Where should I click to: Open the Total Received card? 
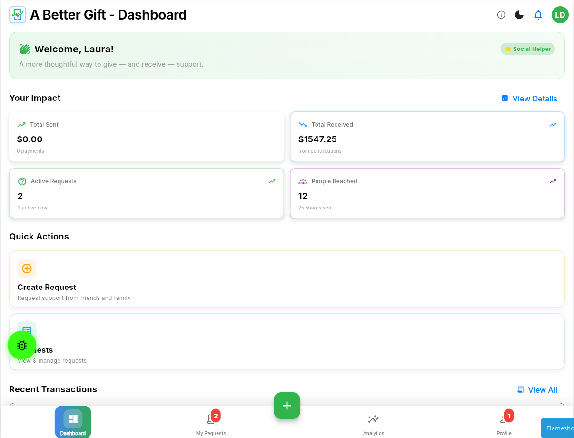click(427, 137)
